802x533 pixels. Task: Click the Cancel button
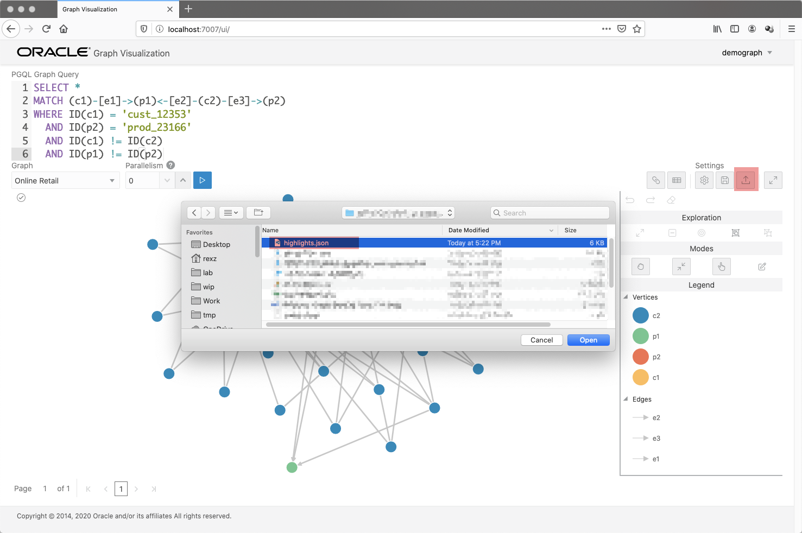[542, 340]
